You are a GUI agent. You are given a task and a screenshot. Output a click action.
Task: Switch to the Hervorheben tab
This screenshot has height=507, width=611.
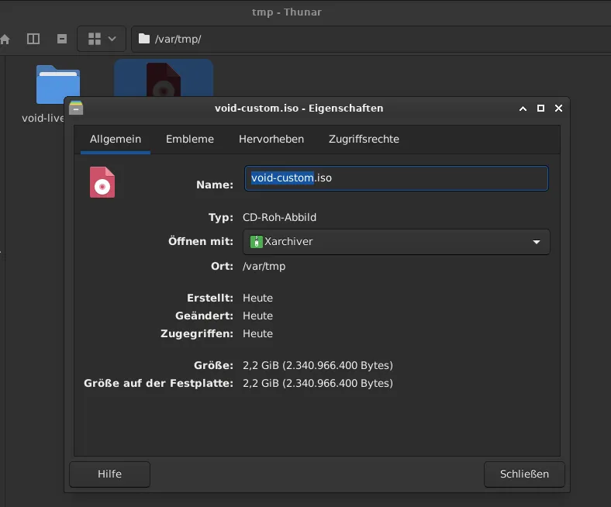271,140
